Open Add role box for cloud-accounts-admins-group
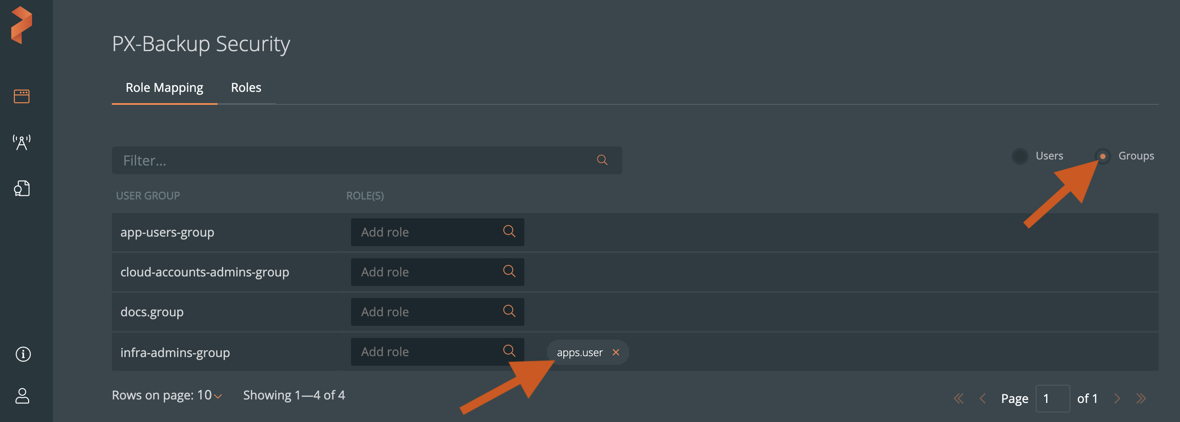This screenshot has width=1180, height=422. coord(426,272)
